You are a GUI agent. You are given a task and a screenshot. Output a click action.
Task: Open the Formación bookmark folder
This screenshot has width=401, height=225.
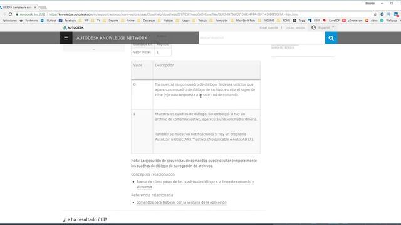pyautogui.click(x=219, y=21)
